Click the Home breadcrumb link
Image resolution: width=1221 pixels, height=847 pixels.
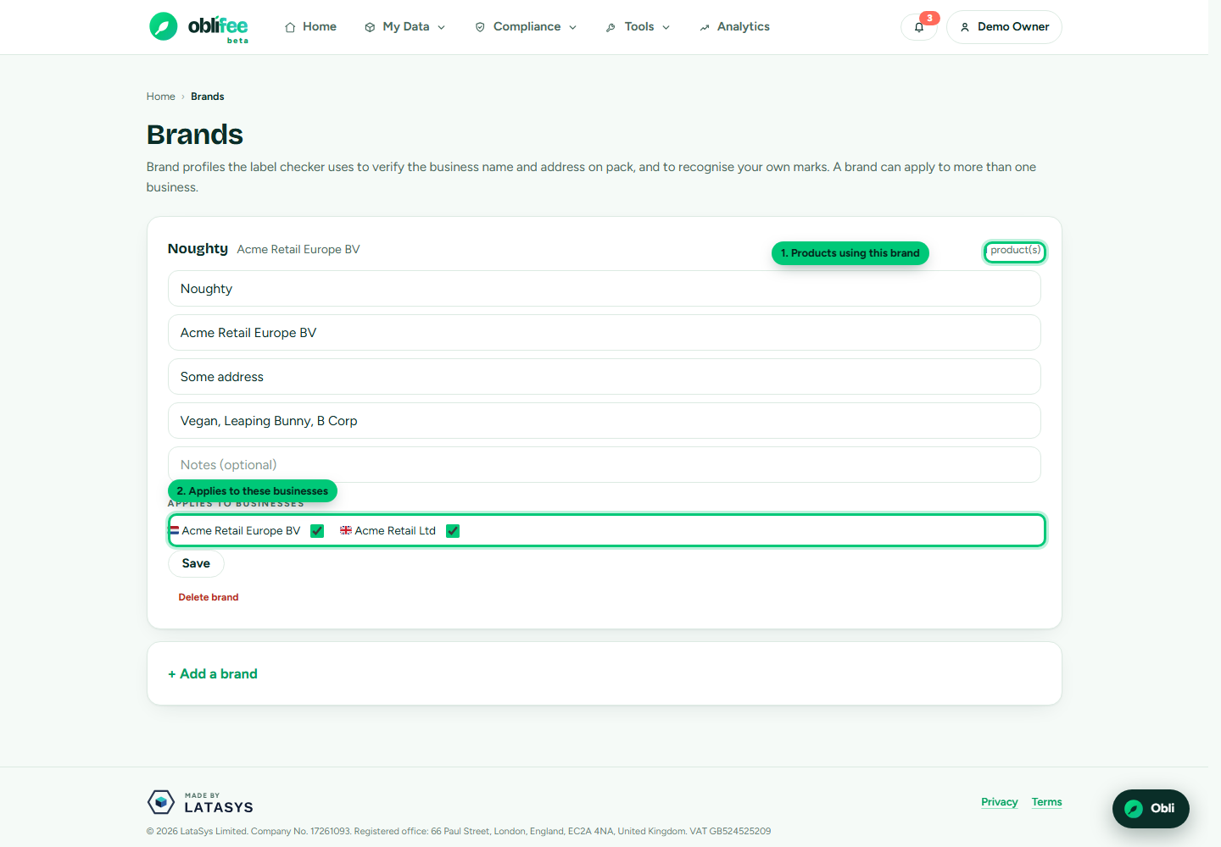tap(160, 97)
